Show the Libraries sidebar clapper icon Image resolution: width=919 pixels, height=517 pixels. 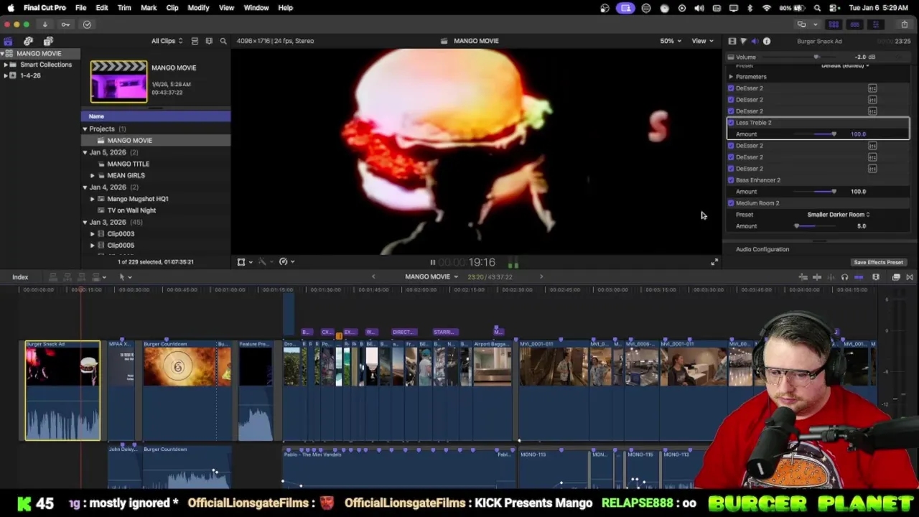(8, 41)
